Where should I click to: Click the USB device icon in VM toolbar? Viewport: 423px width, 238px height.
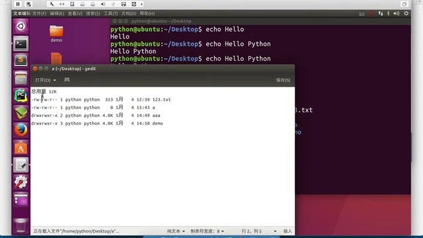113,4
